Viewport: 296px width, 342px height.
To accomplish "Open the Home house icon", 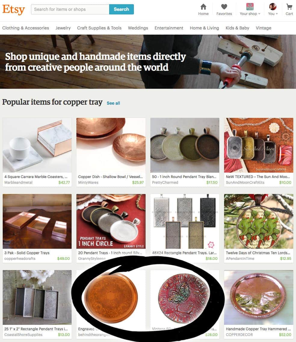I will (x=203, y=7).
